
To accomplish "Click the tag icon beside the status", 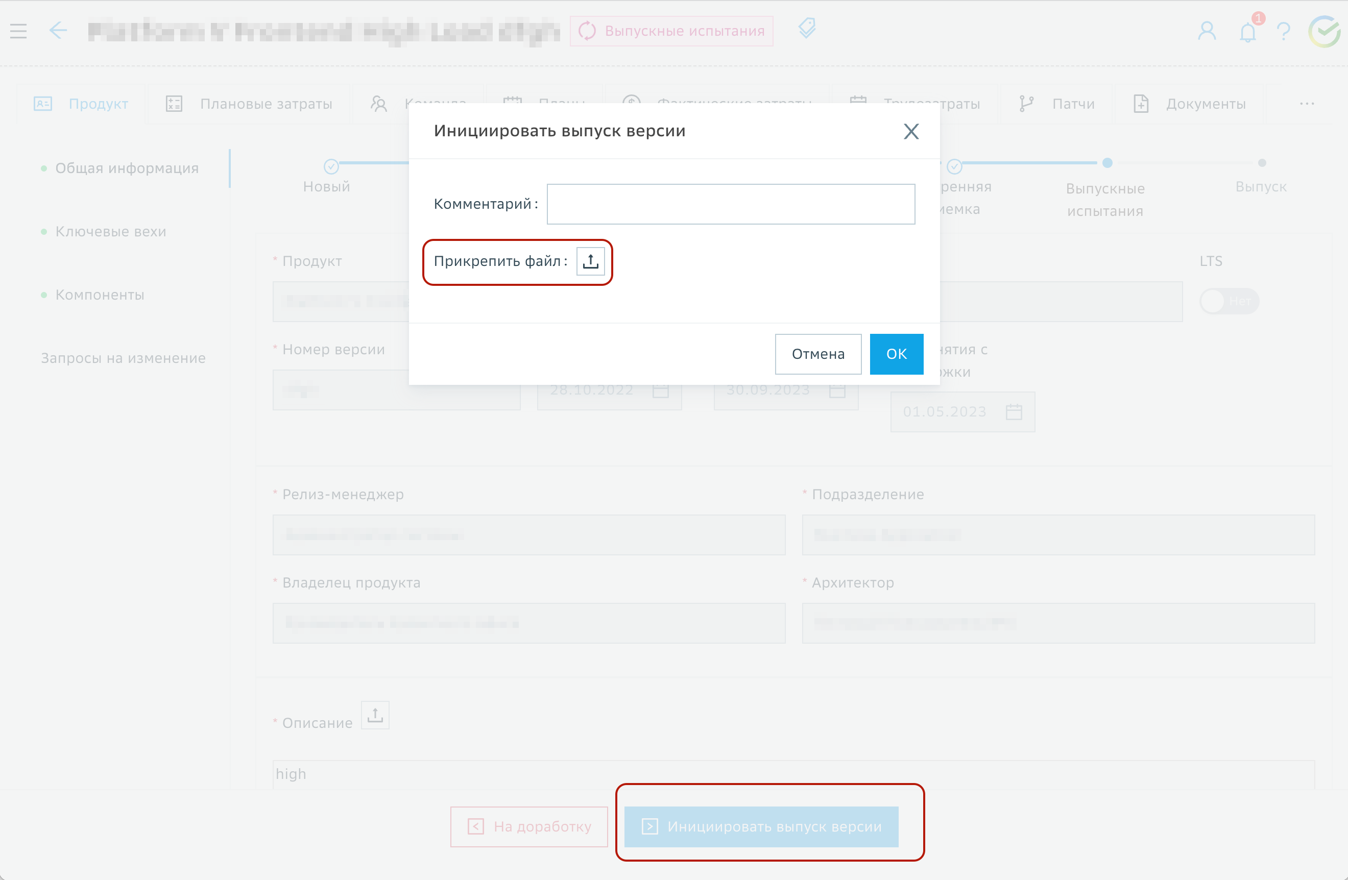I will [x=807, y=28].
